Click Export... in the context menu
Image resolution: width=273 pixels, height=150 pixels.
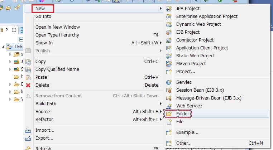click(44, 138)
